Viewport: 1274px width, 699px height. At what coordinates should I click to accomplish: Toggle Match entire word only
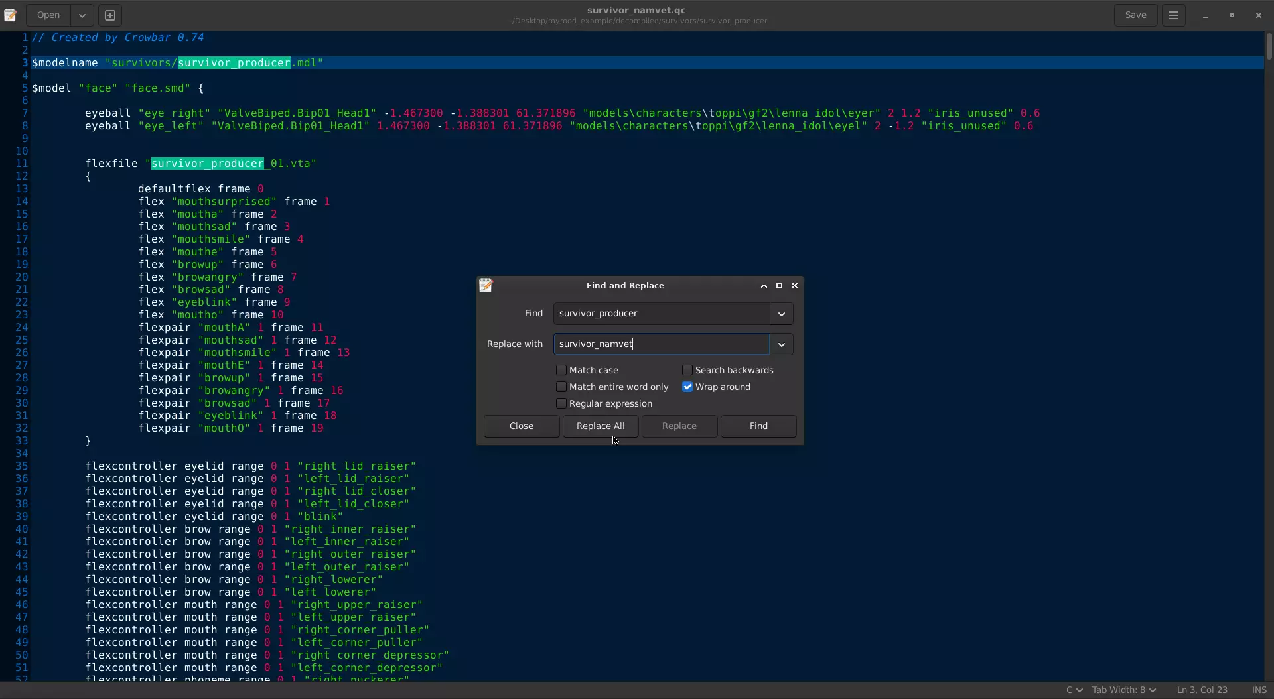click(x=561, y=387)
